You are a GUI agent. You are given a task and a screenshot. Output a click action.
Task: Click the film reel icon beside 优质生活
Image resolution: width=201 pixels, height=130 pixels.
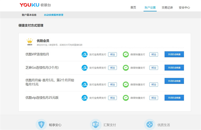(150, 125)
